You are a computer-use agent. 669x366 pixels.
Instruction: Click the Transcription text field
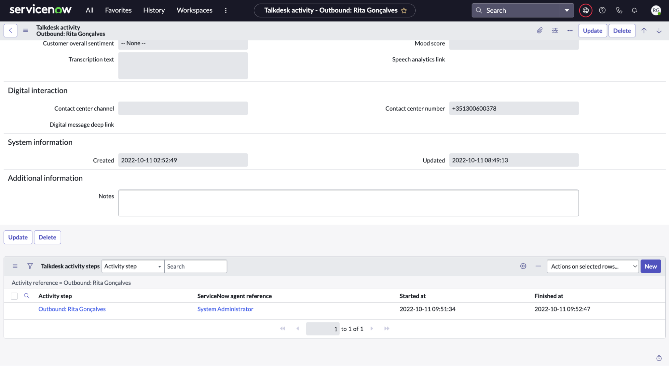[x=183, y=66]
